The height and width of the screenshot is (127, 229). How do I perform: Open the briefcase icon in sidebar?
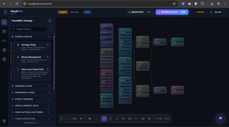coord(4,59)
